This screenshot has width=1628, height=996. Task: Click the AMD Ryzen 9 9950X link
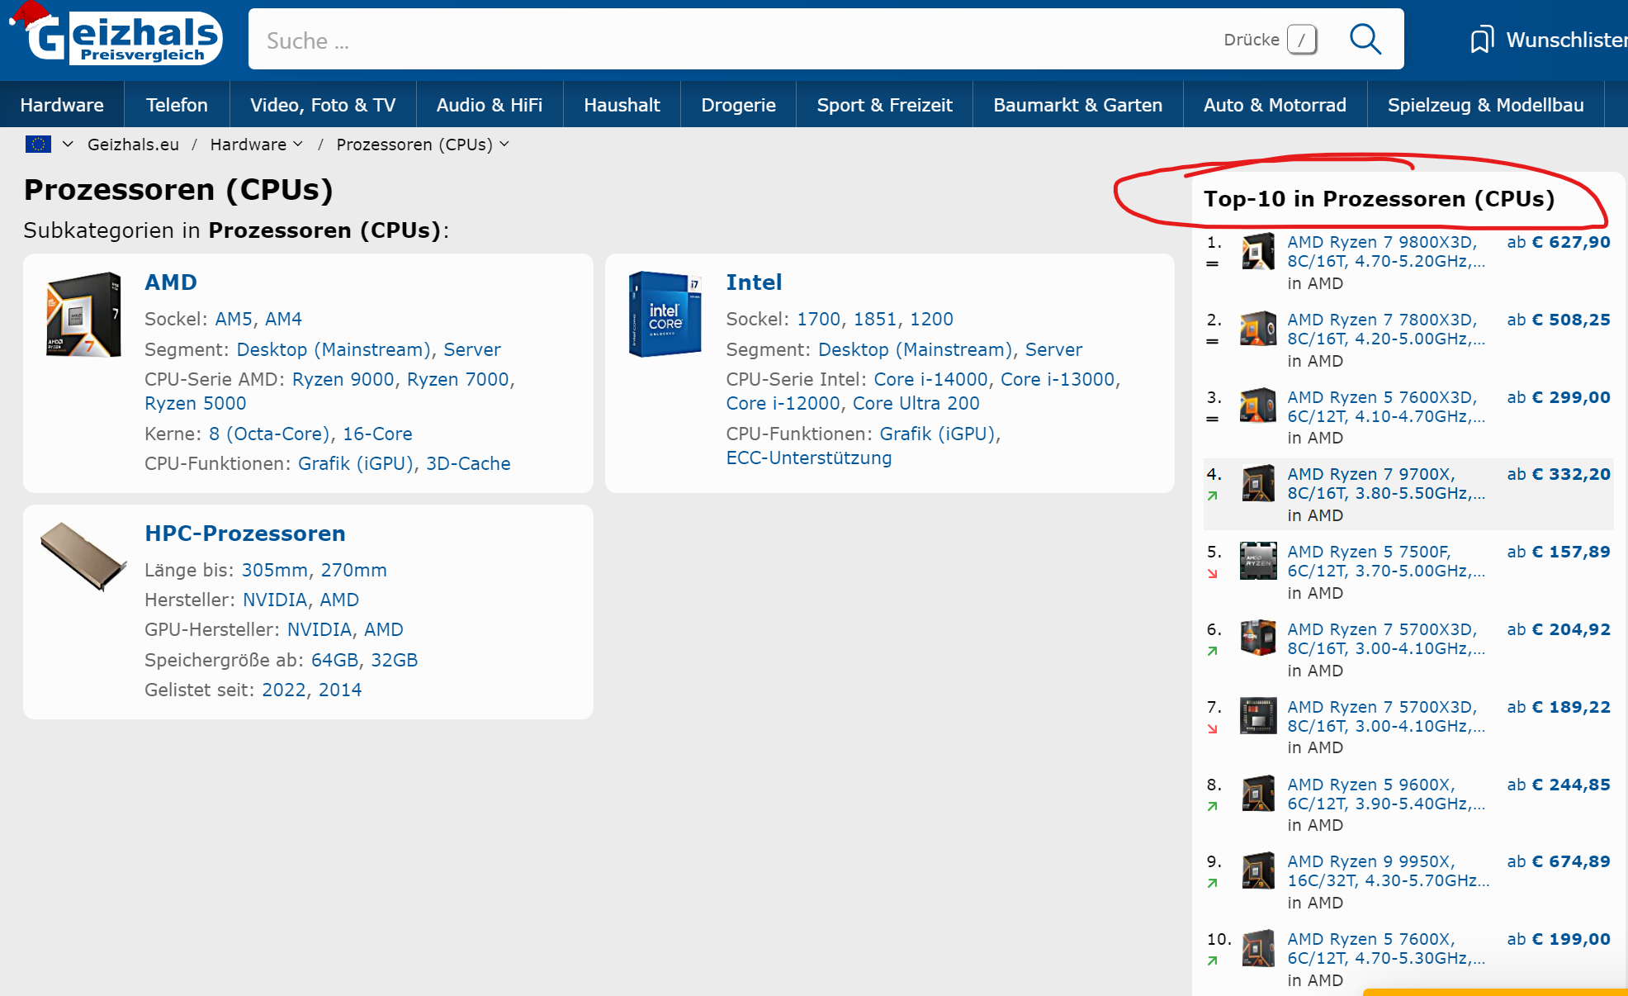1370,861
